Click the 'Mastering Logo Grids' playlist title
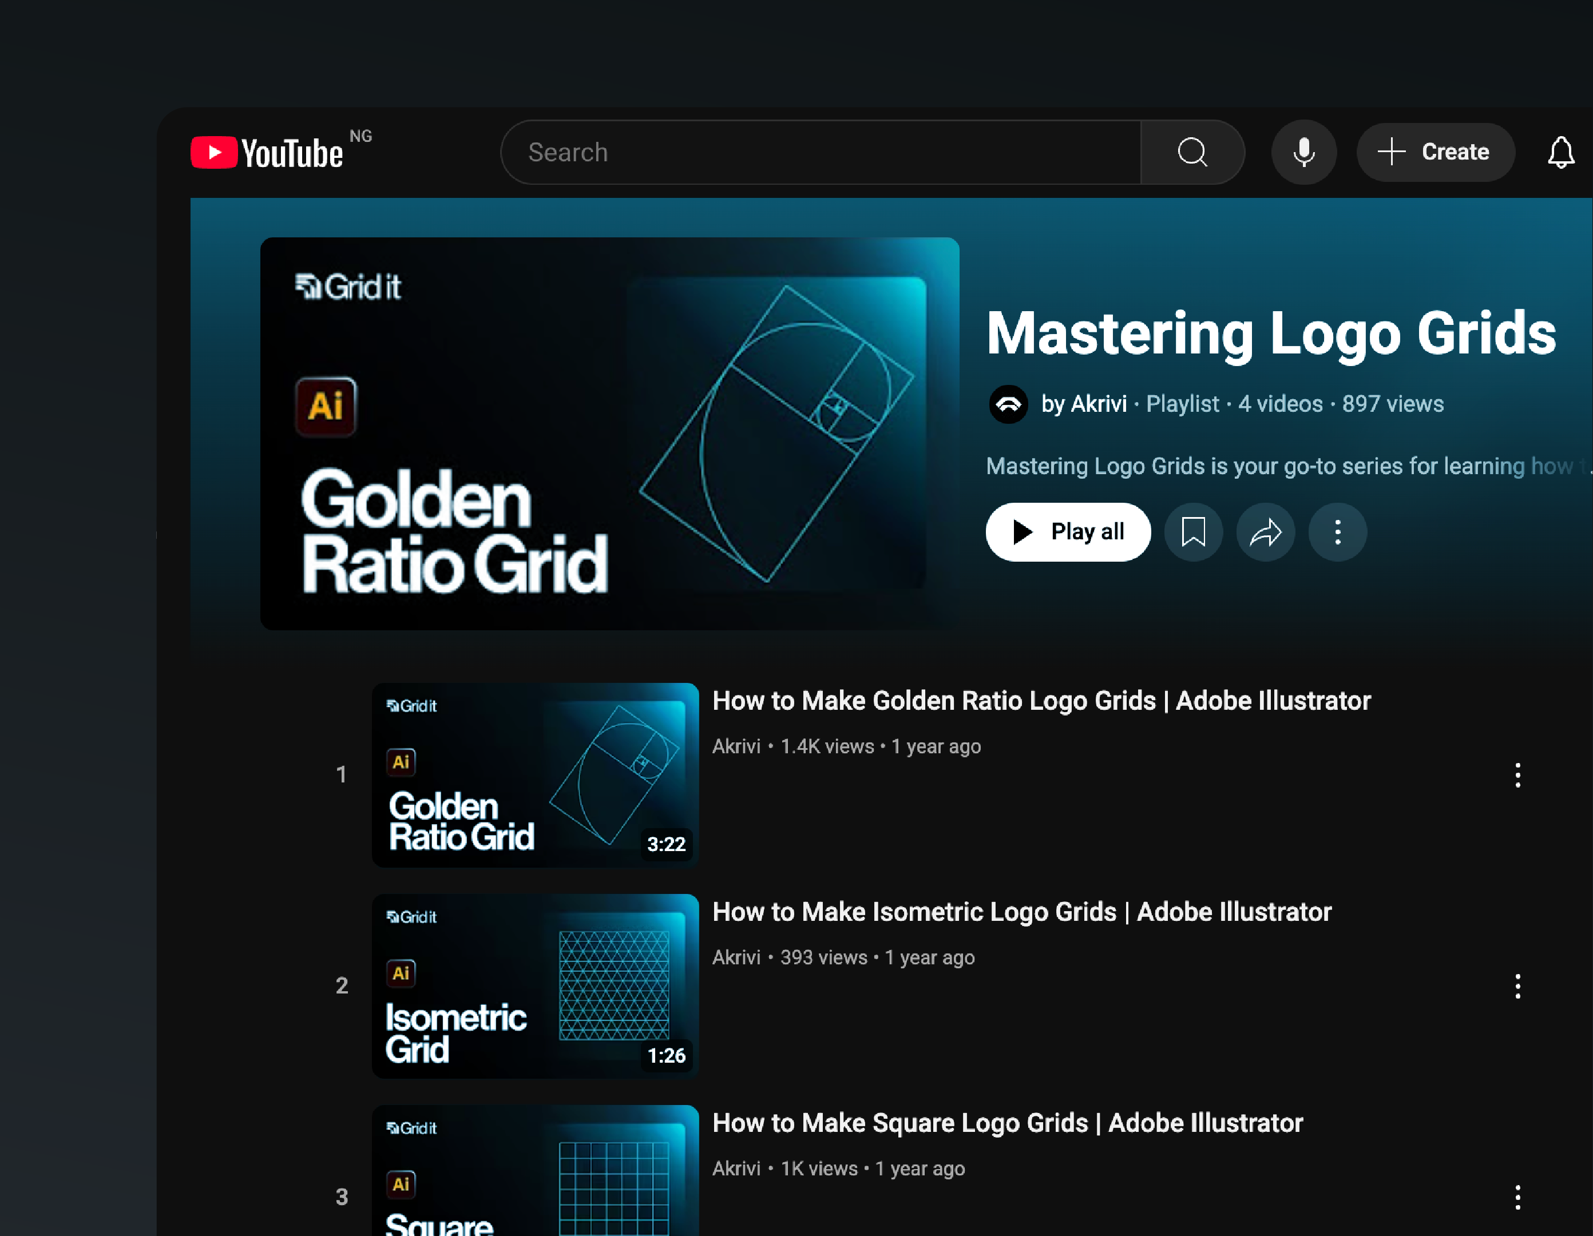The image size is (1593, 1236). 1271,333
